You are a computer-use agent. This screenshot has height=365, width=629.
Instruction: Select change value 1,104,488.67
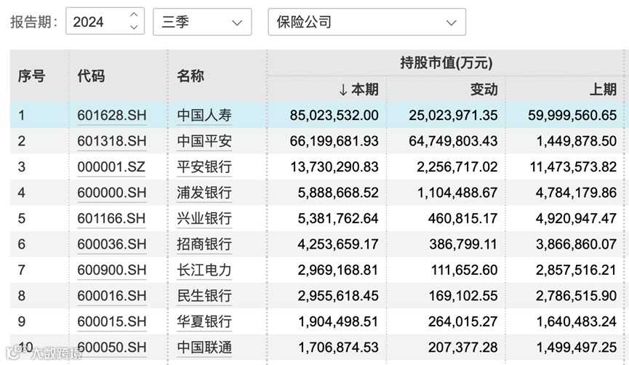click(x=457, y=193)
